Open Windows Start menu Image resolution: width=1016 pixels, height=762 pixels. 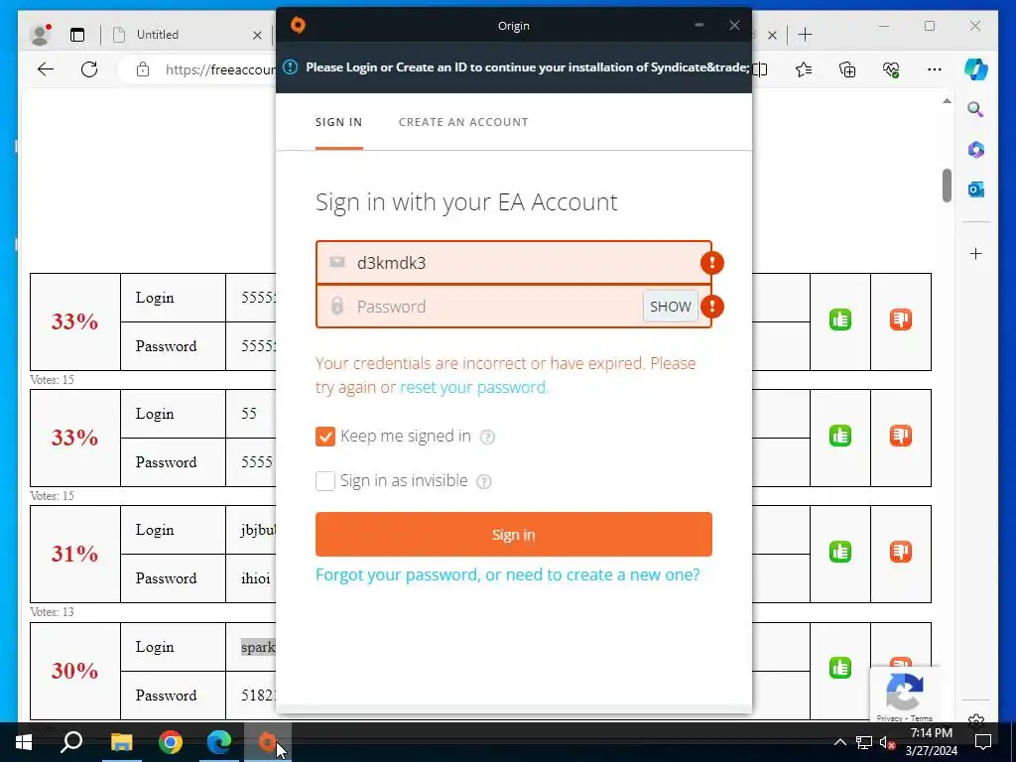click(x=24, y=742)
